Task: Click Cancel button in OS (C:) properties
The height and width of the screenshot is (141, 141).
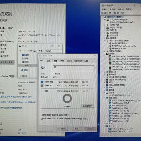Action: pos(77,129)
